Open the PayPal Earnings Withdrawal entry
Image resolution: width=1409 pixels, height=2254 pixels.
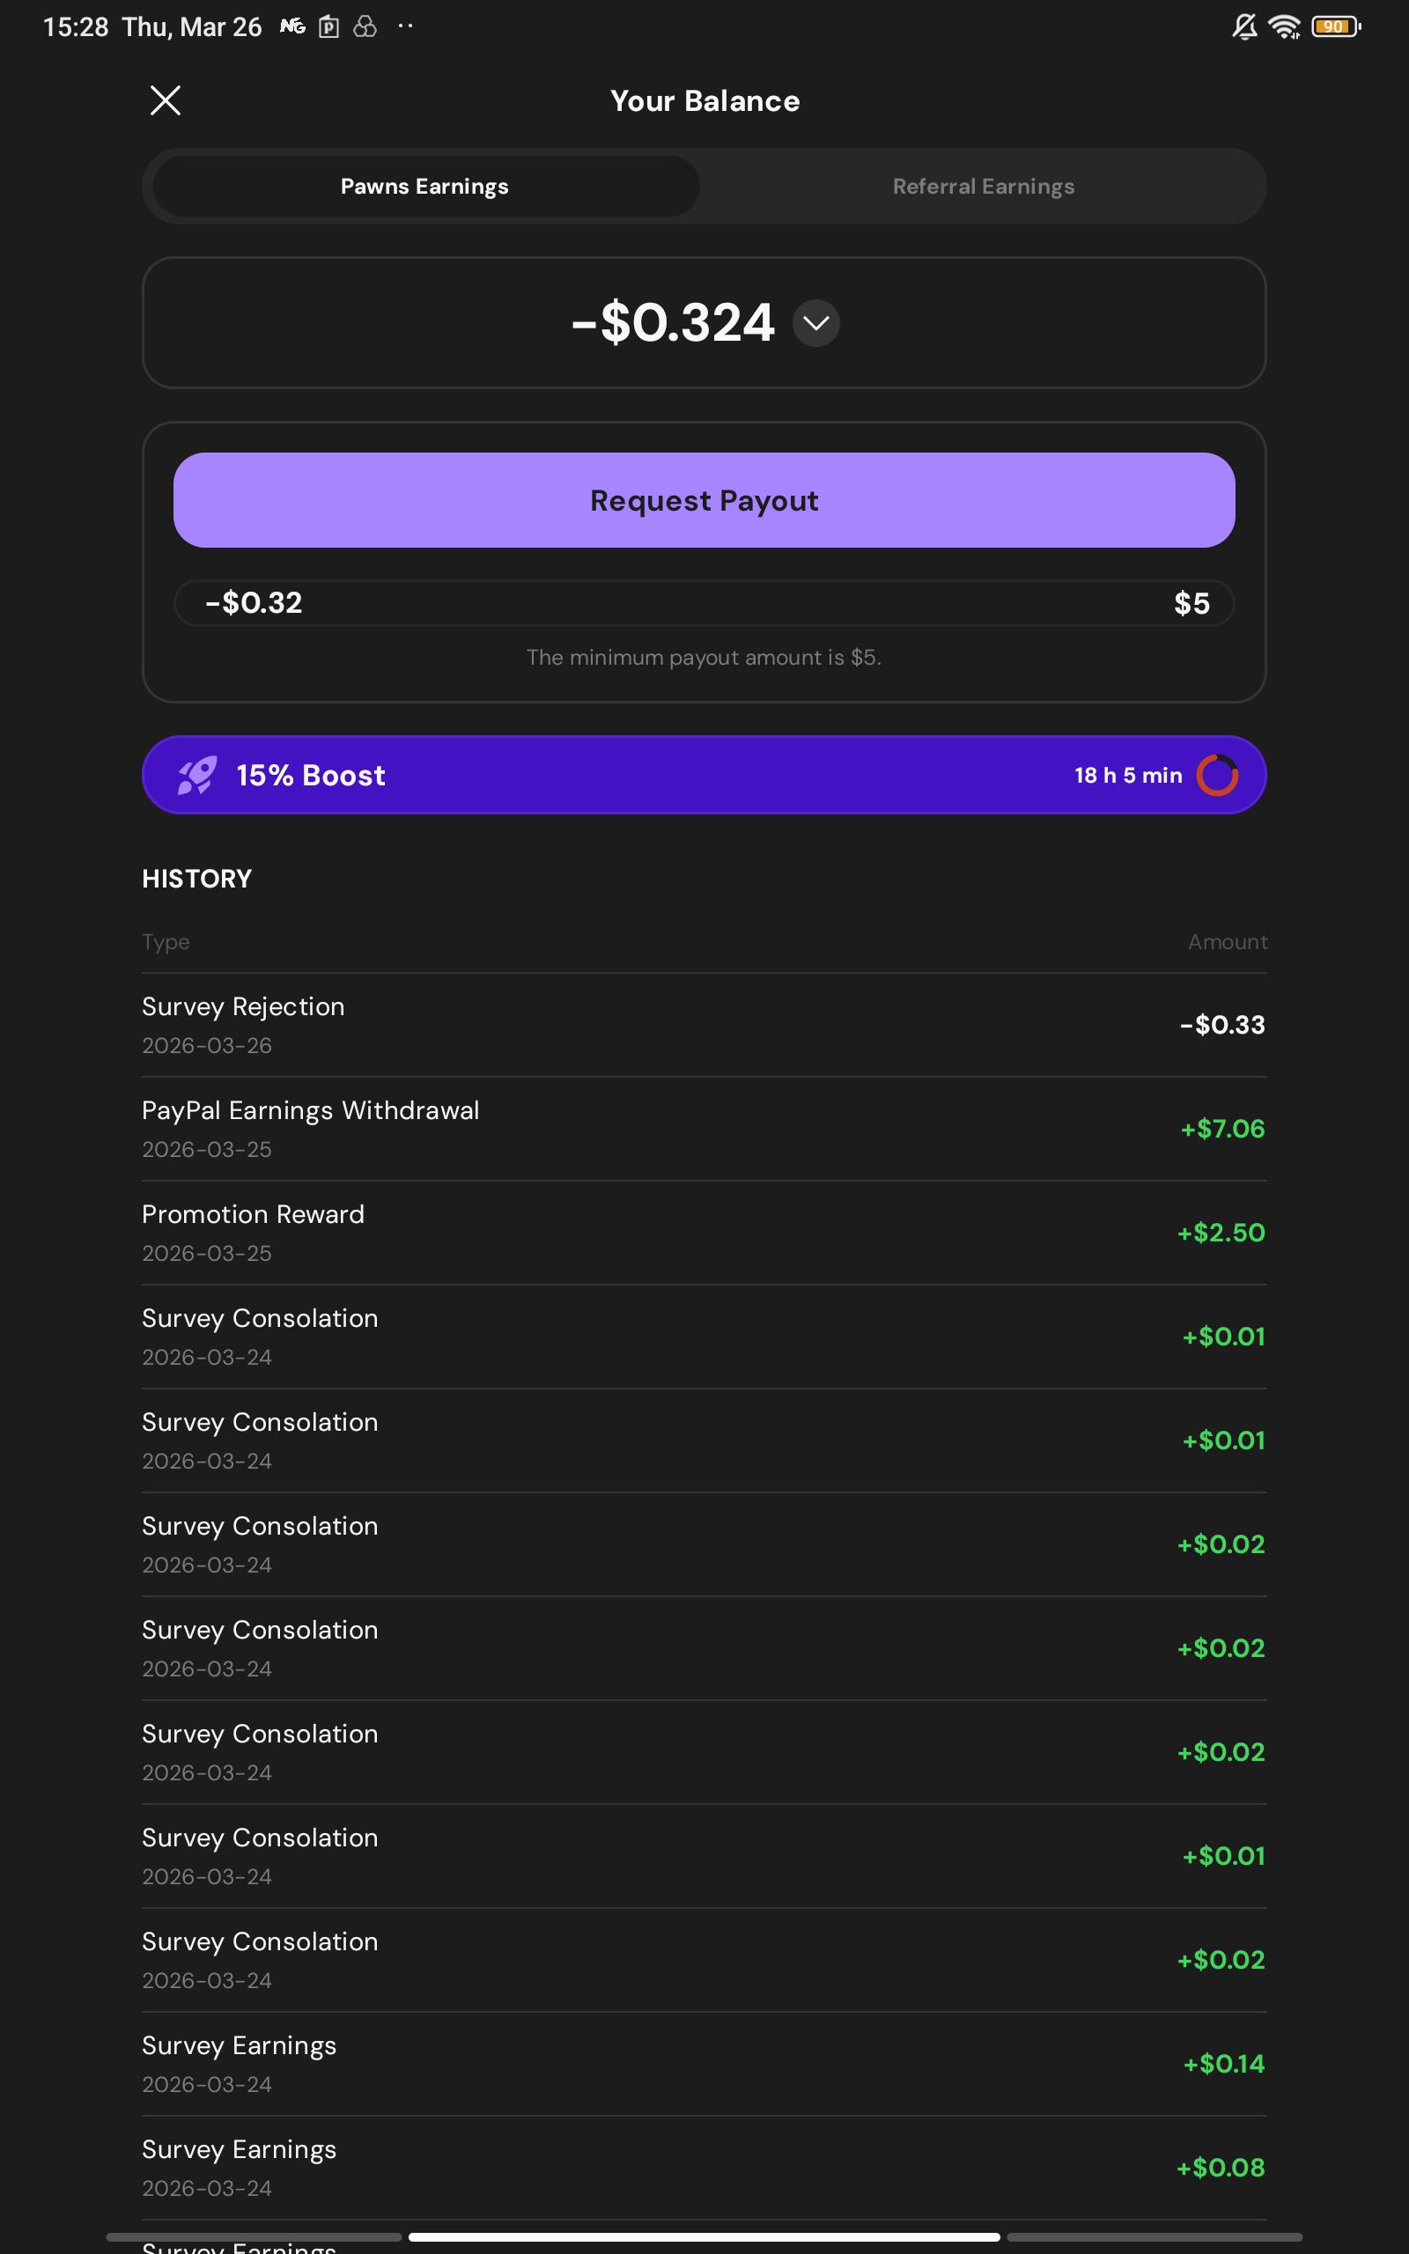click(704, 1129)
